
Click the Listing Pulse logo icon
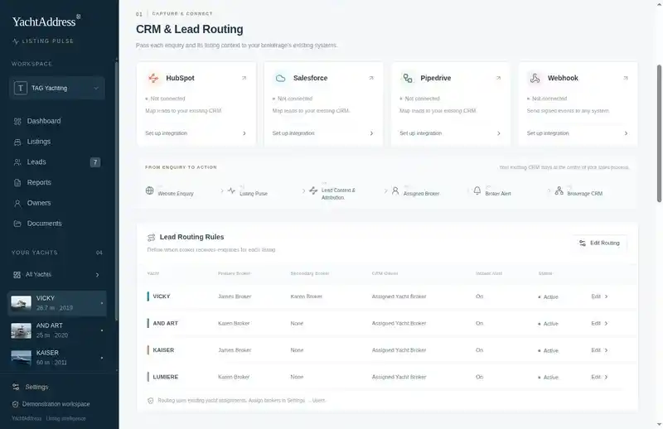[16, 41]
